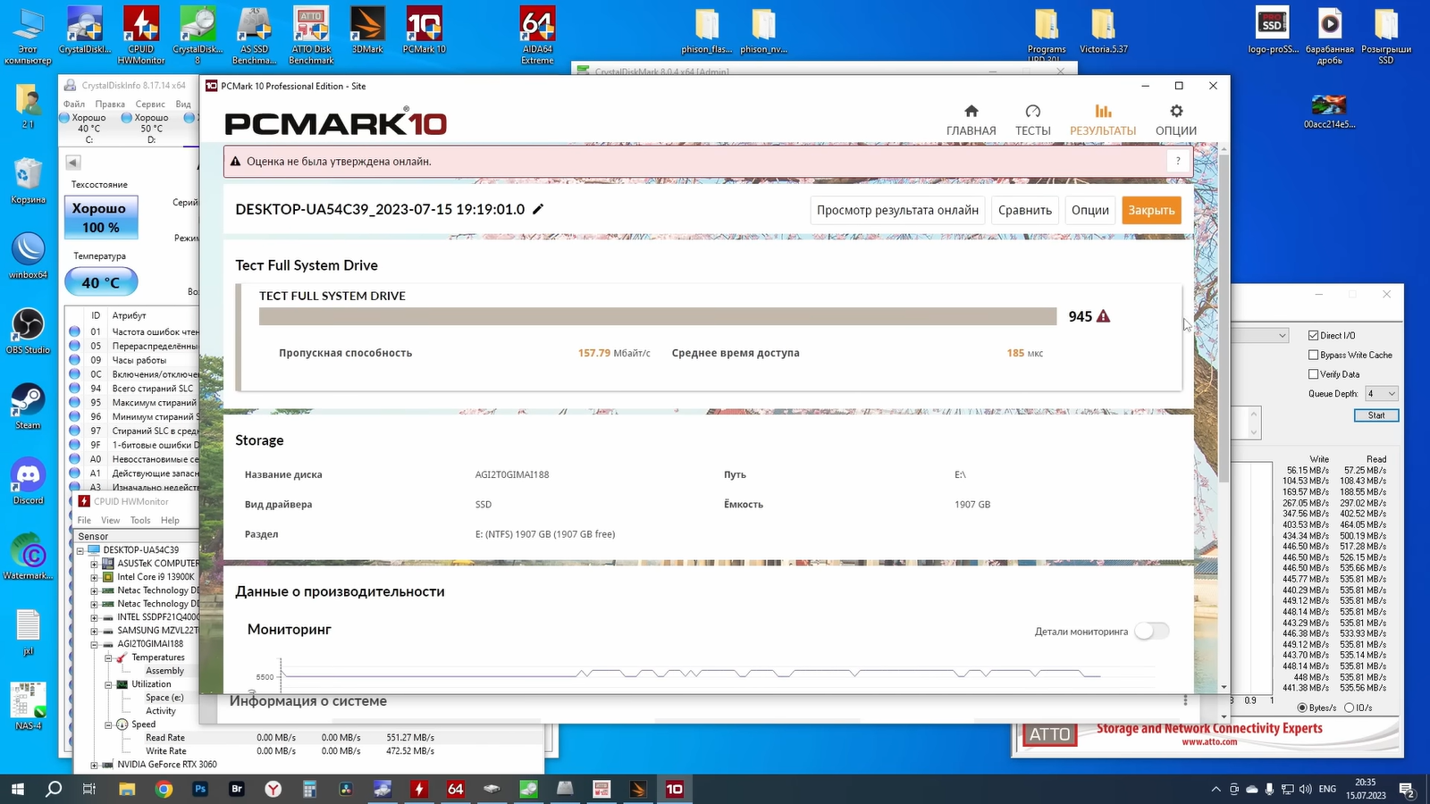Click the Compare button
The width and height of the screenshot is (1430, 804).
pyautogui.click(x=1024, y=211)
